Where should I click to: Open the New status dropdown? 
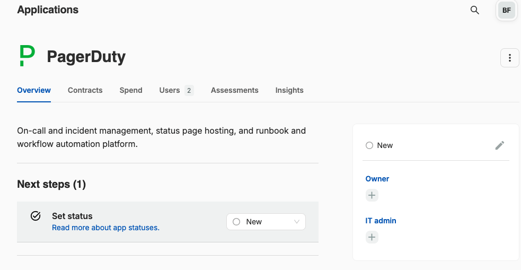point(266,222)
